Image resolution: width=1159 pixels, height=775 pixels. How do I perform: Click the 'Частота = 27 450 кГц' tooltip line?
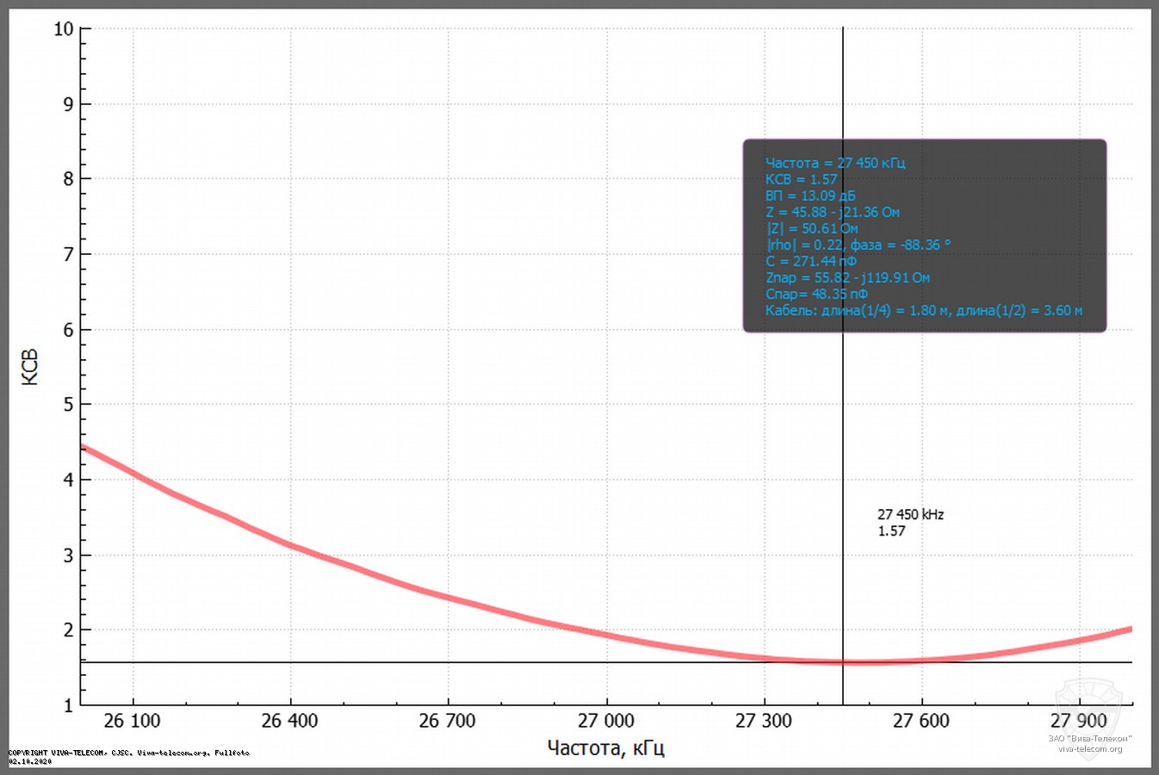834,163
